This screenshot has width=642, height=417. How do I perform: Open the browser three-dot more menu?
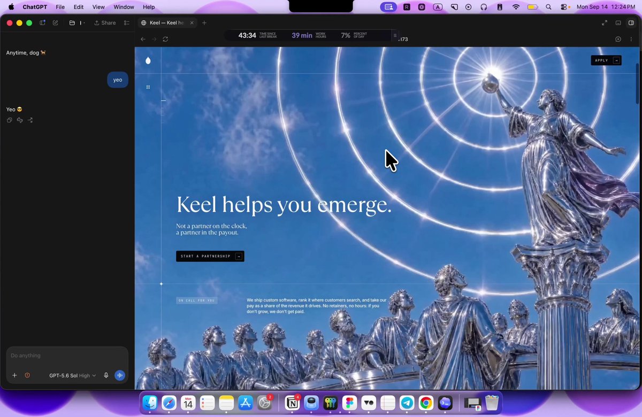631,39
